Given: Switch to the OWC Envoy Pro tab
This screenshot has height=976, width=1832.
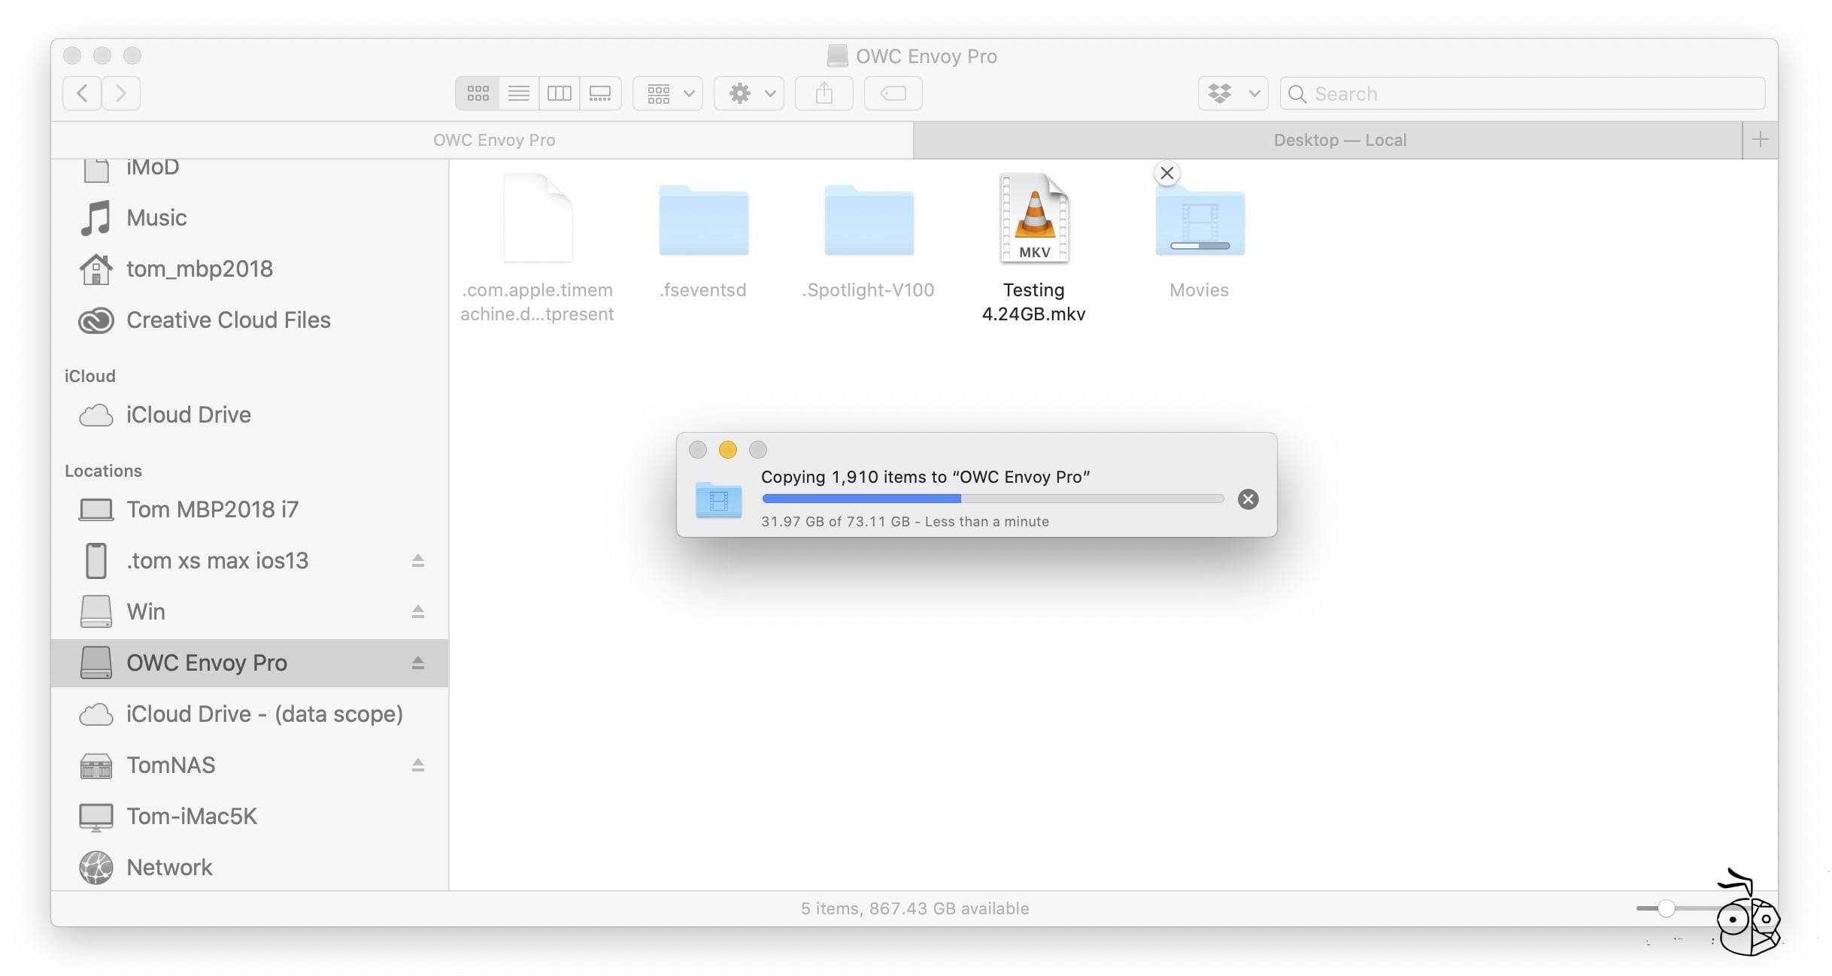Looking at the screenshot, I should click(495, 140).
